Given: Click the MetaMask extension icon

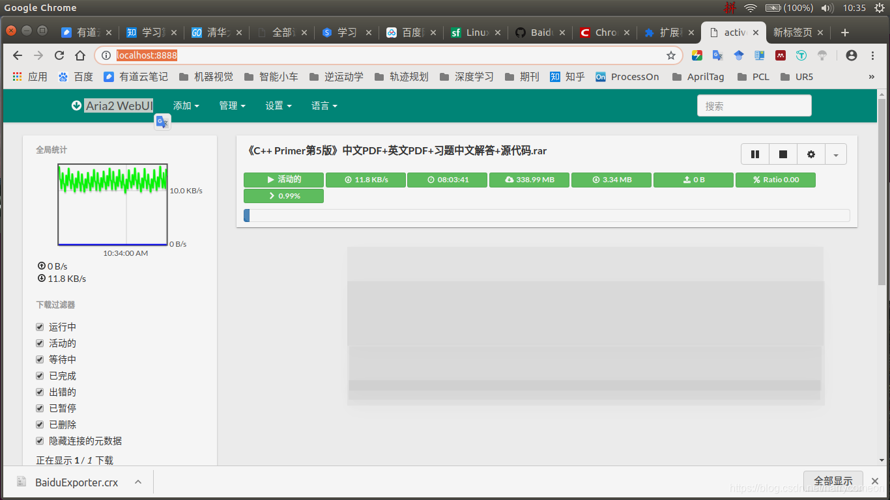Looking at the screenshot, I should [780, 56].
